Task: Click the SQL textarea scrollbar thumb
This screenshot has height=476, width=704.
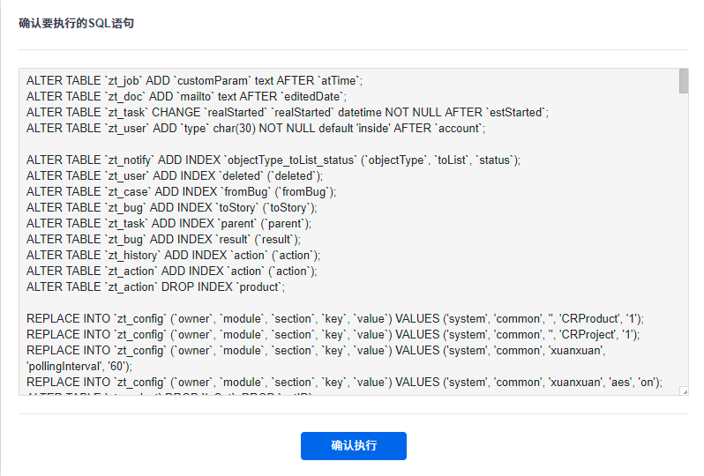Action: 684,81
